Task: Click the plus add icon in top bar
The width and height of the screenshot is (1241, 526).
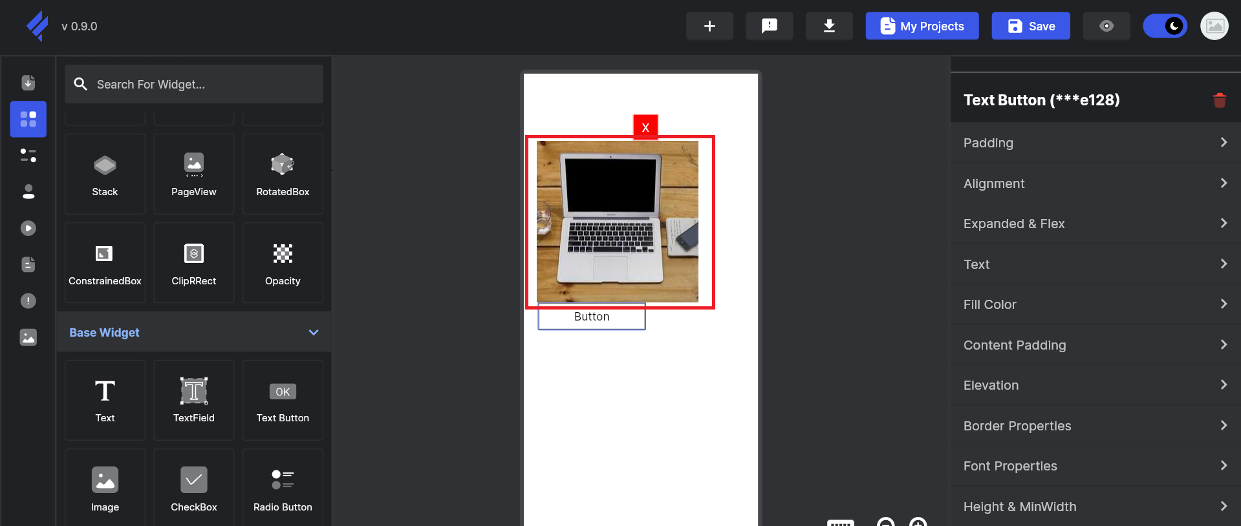Action: (x=709, y=26)
